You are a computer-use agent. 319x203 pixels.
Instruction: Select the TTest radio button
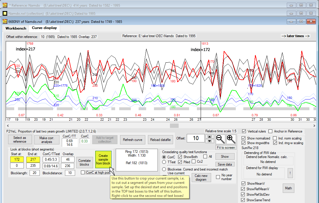164,162
